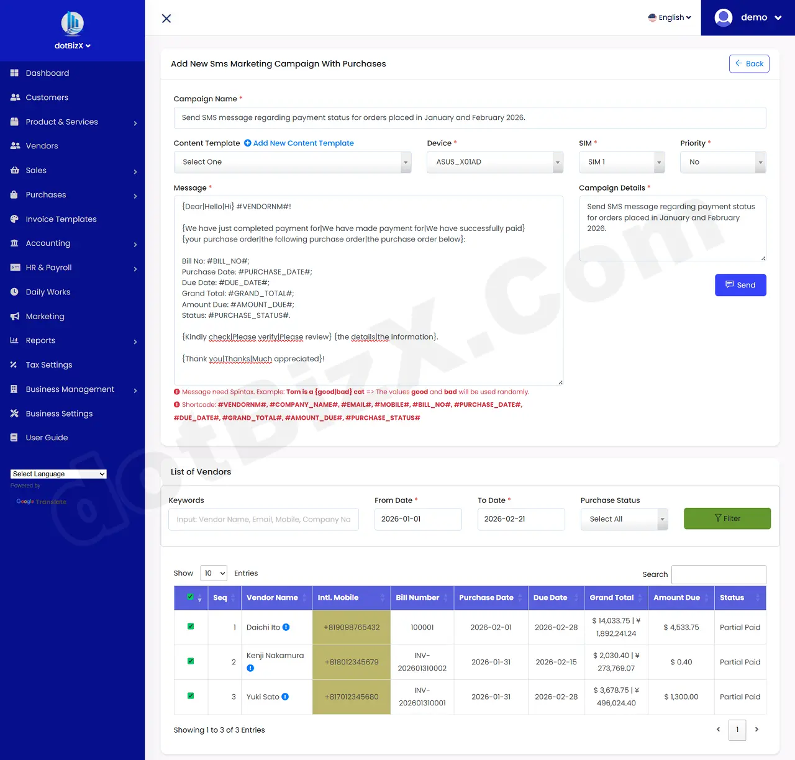Click the Send button
The image size is (795, 760).
[x=740, y=285]
